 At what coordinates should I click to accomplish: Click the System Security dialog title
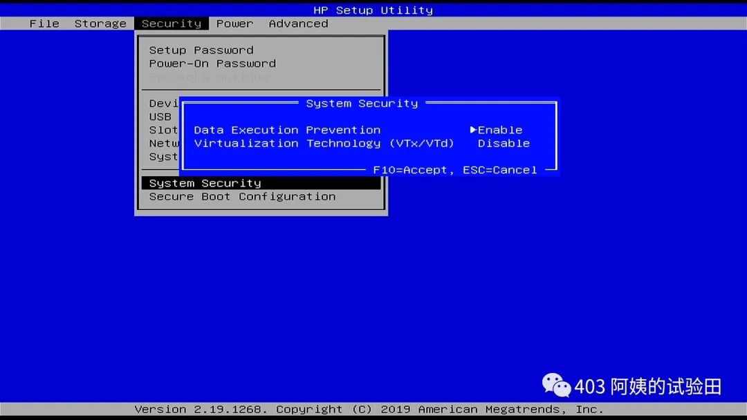point(362,103)
